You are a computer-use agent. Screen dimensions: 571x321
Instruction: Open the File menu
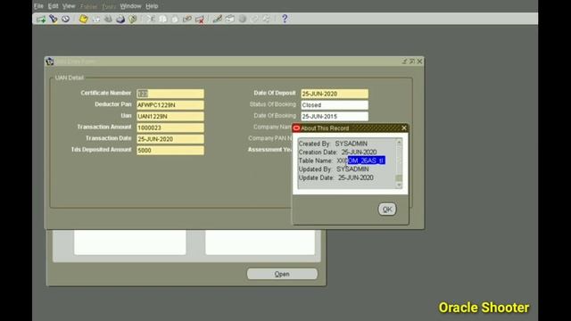click(38, 6)
